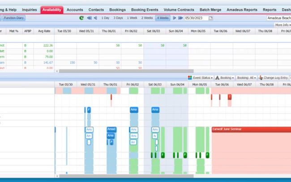This screenshot has width=291, height=182.
Task: Click the red marker on Thu 06/01
Action: point(111,97)
